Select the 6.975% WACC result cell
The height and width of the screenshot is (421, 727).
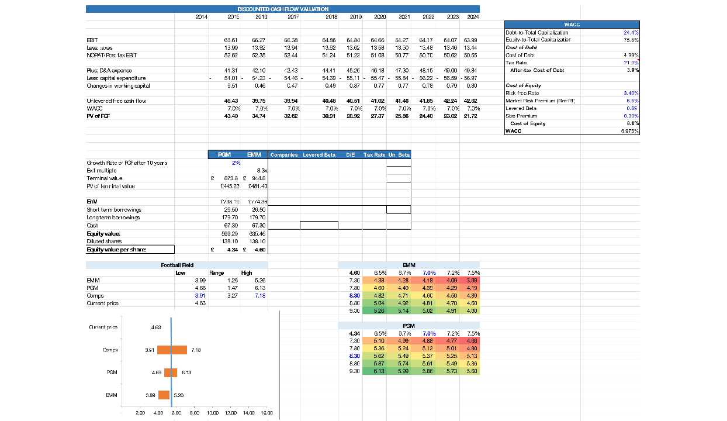(x=630, y=131)
